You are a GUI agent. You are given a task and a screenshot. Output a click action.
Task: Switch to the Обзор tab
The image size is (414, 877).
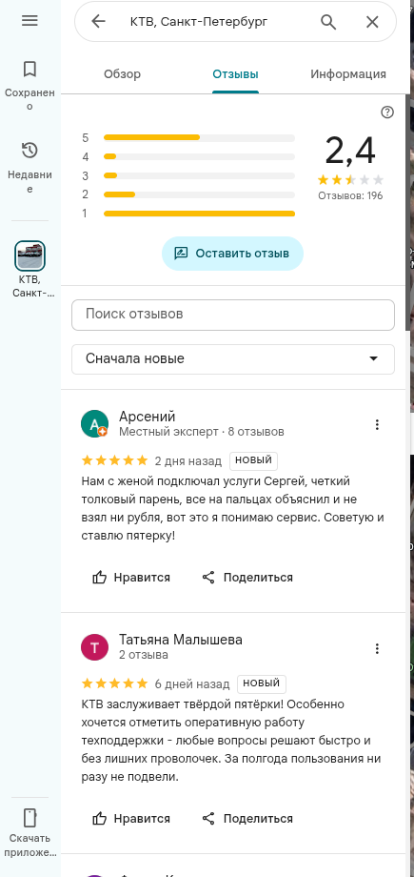[123, 73]
